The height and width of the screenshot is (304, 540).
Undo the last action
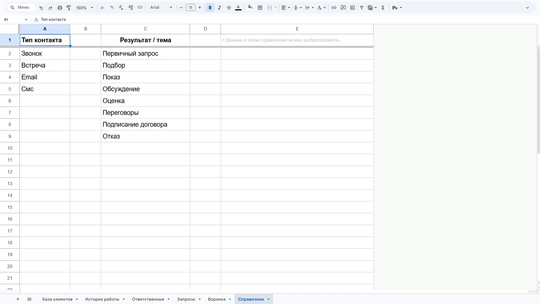click(41, 8)
